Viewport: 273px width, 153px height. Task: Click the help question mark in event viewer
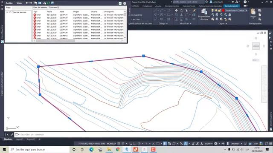tap(125, 3)
